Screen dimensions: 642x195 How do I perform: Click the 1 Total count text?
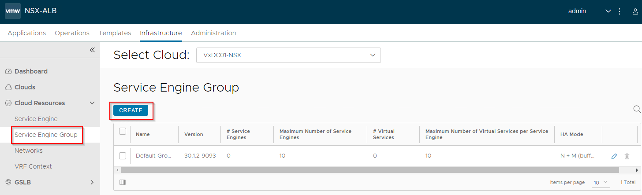pos(628,182)
